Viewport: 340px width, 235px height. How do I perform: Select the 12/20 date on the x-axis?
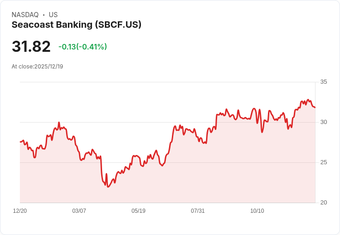[20, 211]
